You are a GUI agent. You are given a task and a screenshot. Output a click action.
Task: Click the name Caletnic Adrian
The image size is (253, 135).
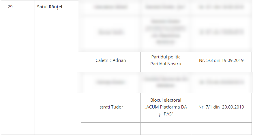(111, 60)
